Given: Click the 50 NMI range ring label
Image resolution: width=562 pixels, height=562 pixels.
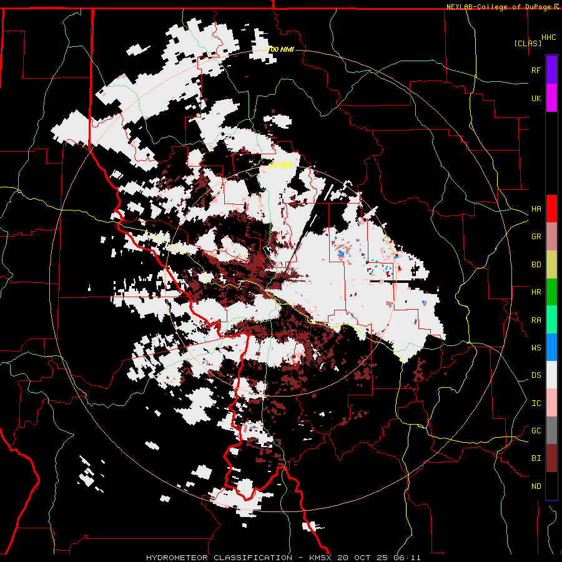Looking at the screenshot, I should click(280, 165).
